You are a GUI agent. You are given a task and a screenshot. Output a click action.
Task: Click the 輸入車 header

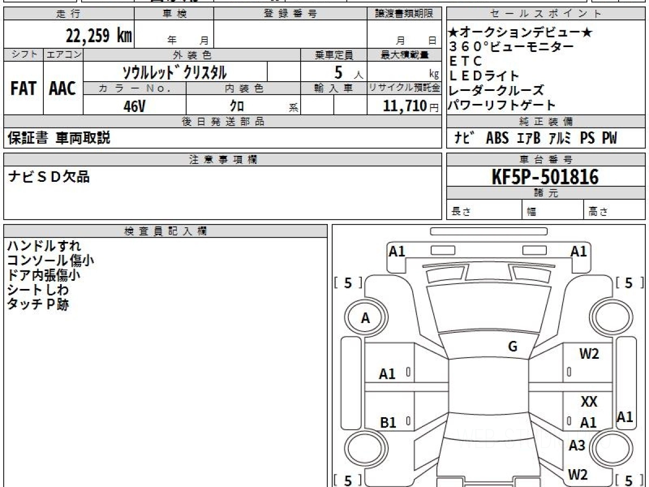tap(334, 89)
